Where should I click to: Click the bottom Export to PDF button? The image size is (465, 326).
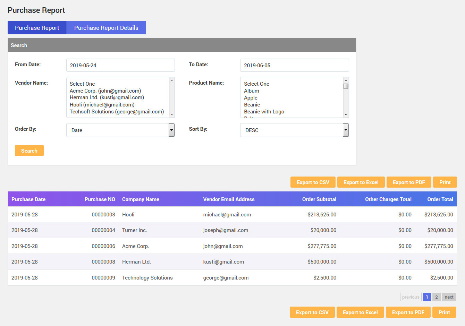click(408, 312)
